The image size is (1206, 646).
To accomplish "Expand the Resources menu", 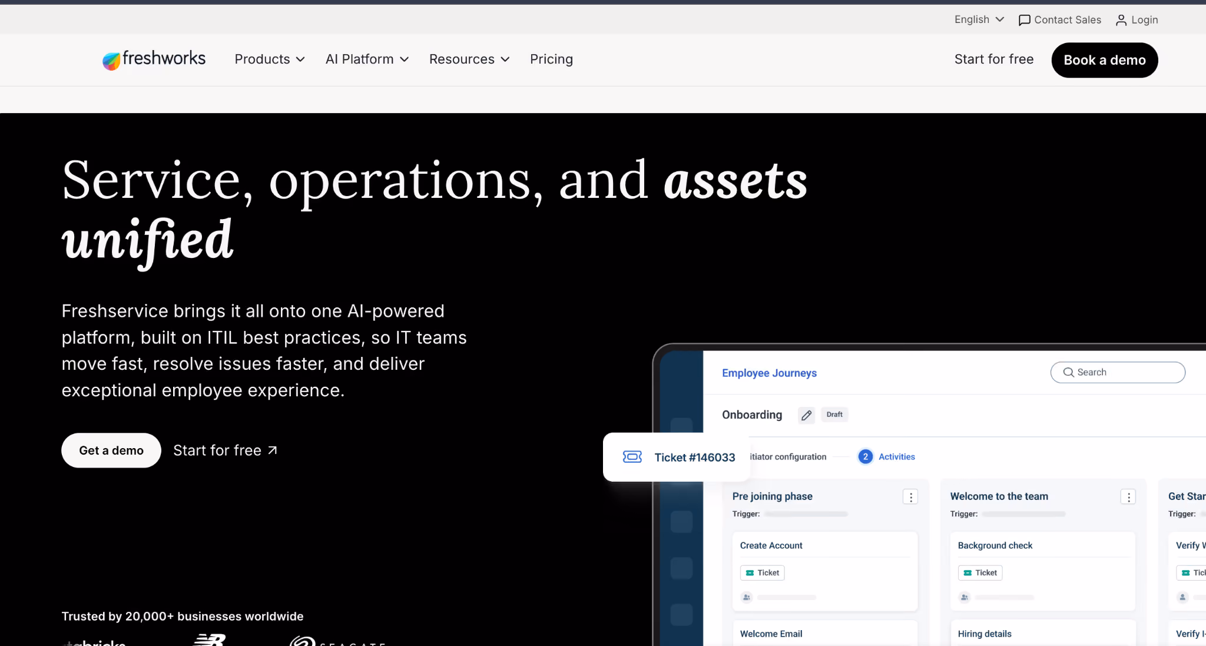I will (x=469, y=59).
